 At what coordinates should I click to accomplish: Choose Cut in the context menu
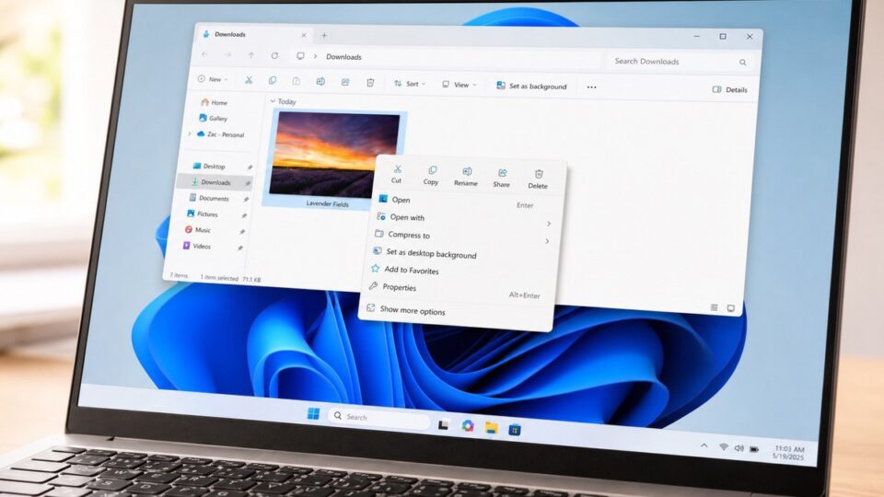[x=397, y=174]
